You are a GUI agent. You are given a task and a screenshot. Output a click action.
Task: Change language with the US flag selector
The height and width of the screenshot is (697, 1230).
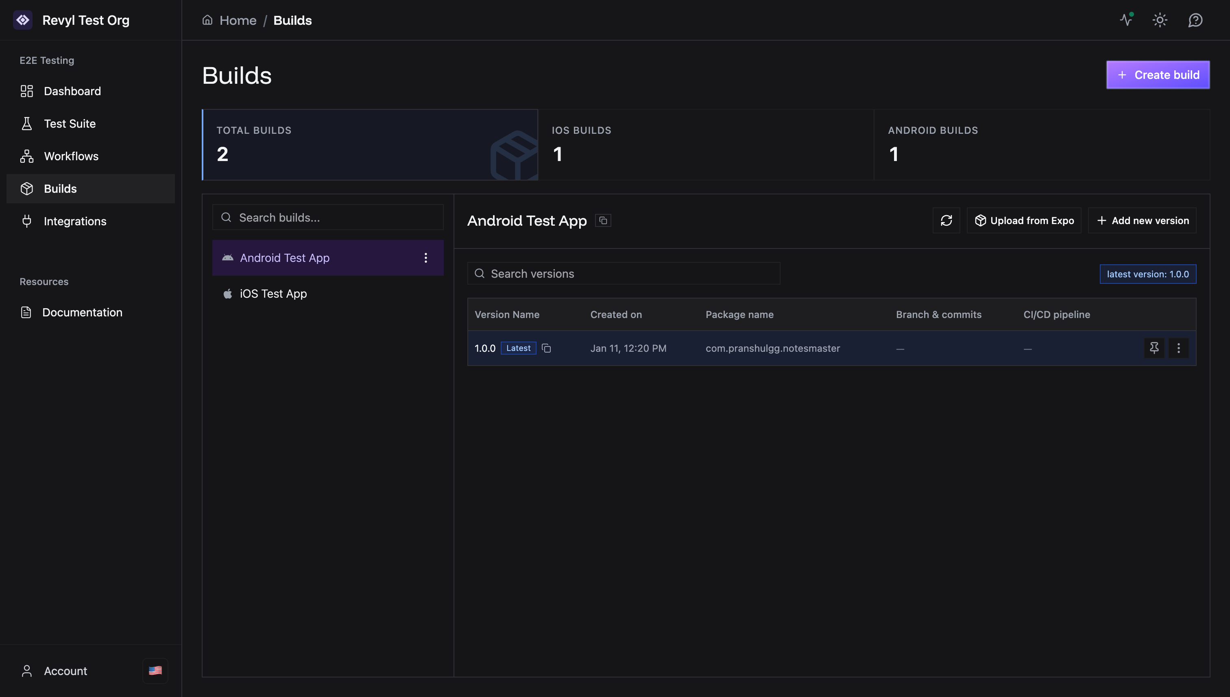click(155, 670)
